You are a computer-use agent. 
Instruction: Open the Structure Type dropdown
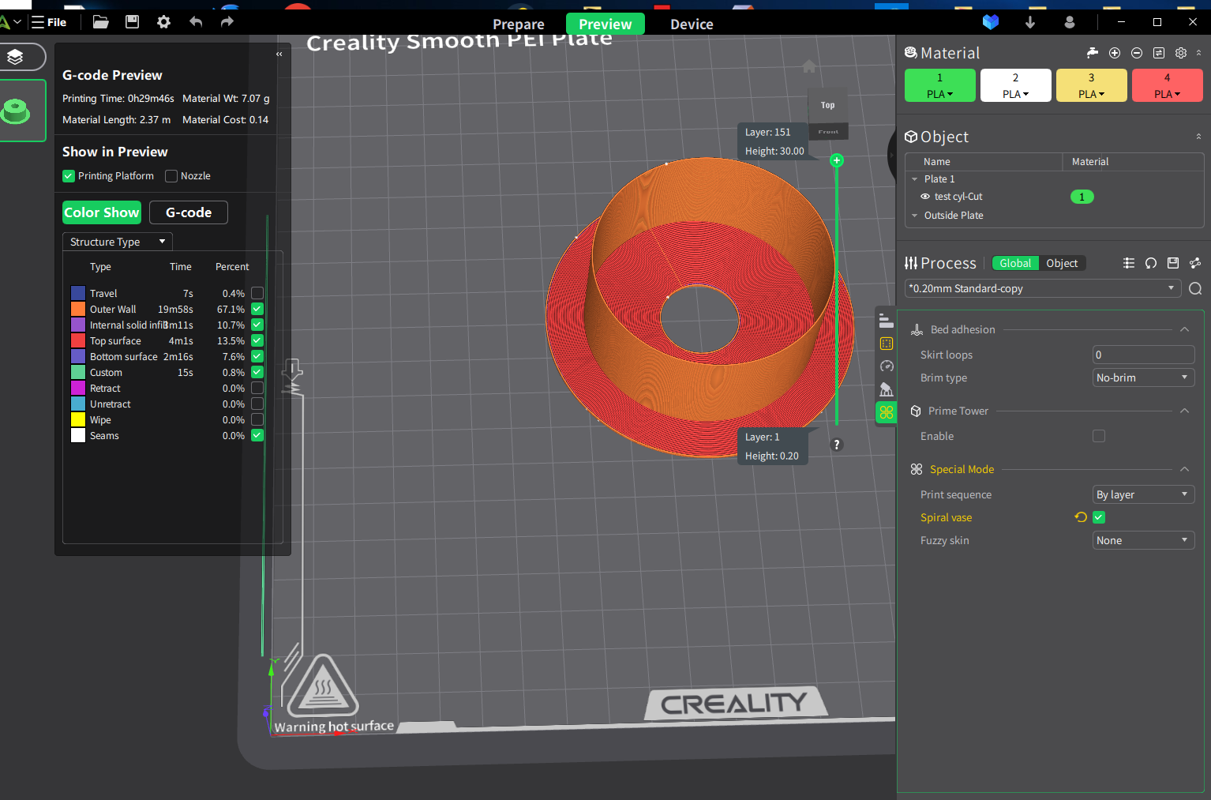tap(117, 242)
